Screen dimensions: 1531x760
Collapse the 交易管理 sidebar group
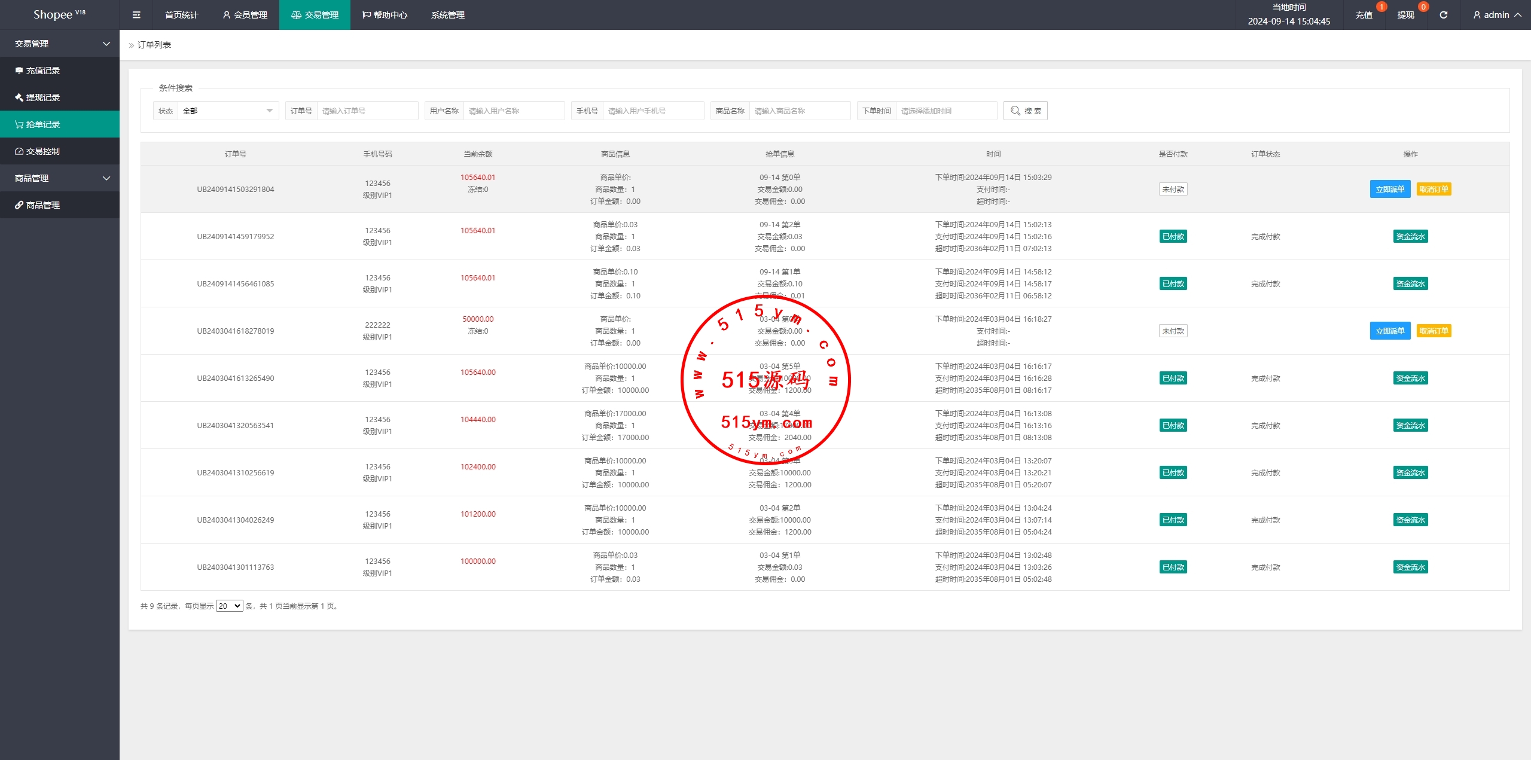[60, 44]
